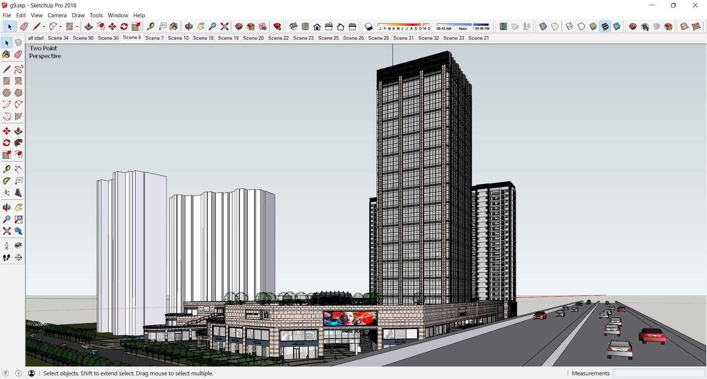
Task: Switch to Scene 33 tab
Action: [453, 38]
